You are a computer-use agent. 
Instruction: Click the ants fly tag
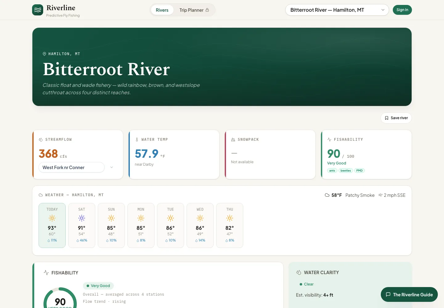(332, 171)
